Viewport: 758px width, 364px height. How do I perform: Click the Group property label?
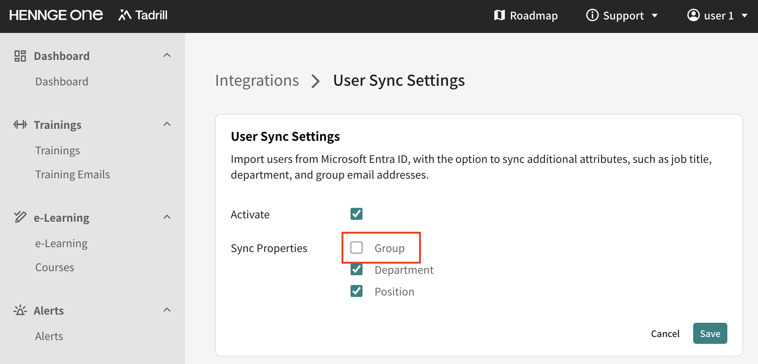click(x=389, y=248)
